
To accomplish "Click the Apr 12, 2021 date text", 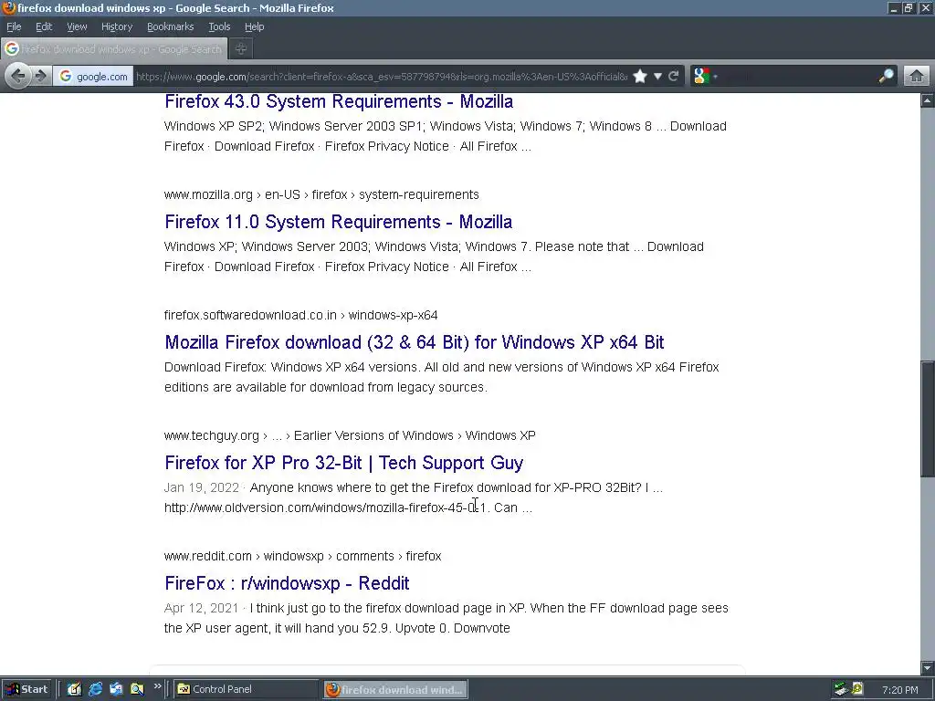I will coord(202,608).
